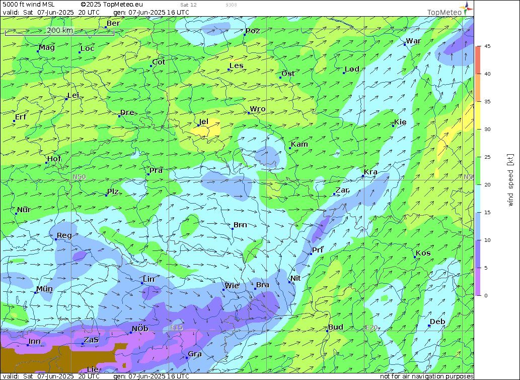Click the '©2025 TopMeteo.eu' copyright text

(112, 5)
